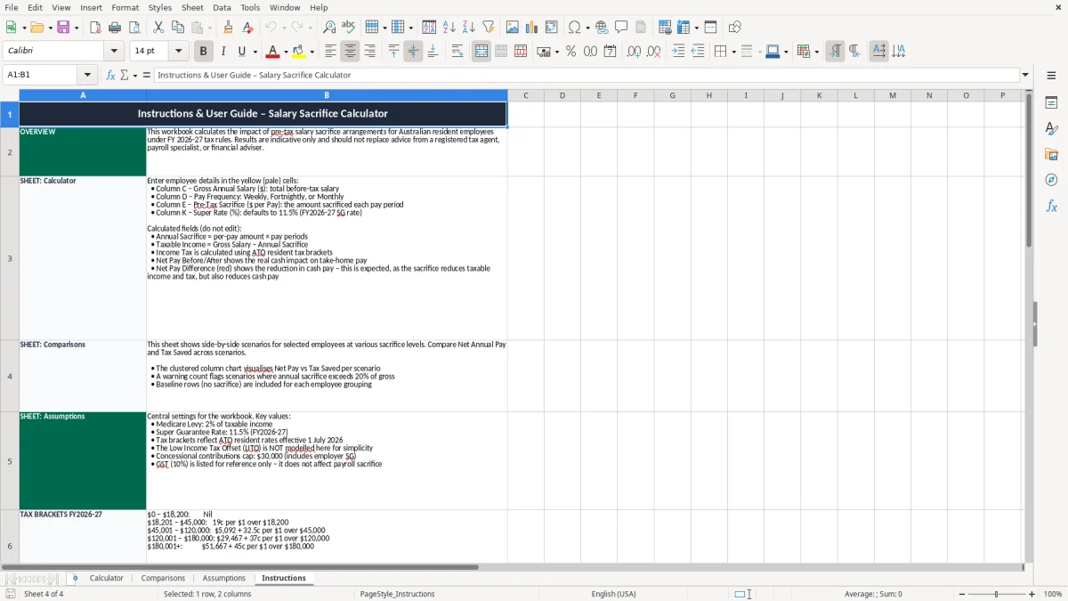
Task: Open the Font Color dropdown arrow
Action: pyautogui.click(x=286, y=52)
